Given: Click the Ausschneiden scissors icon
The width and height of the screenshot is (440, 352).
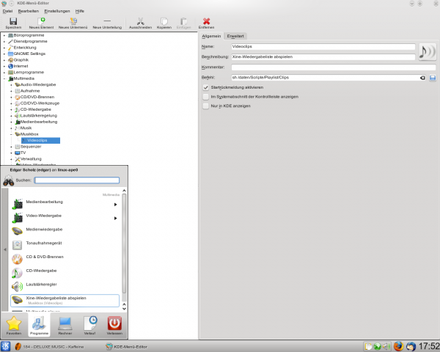Looking at the screenshot, I should [140, 23].
